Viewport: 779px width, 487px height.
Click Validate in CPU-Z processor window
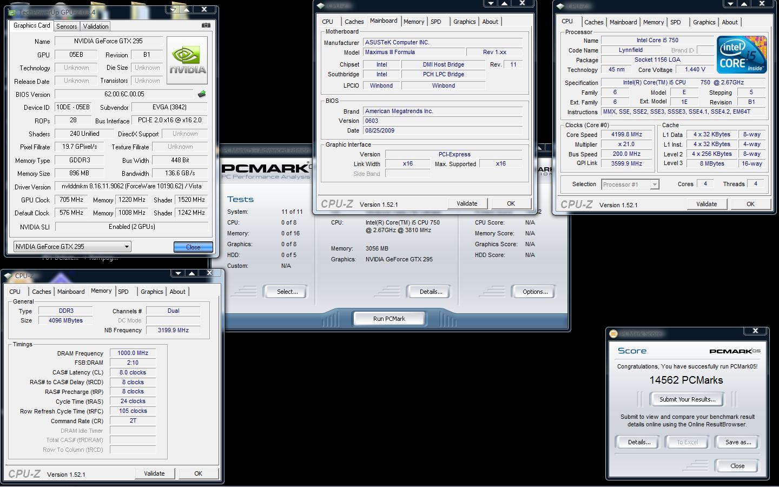(707, 204)
